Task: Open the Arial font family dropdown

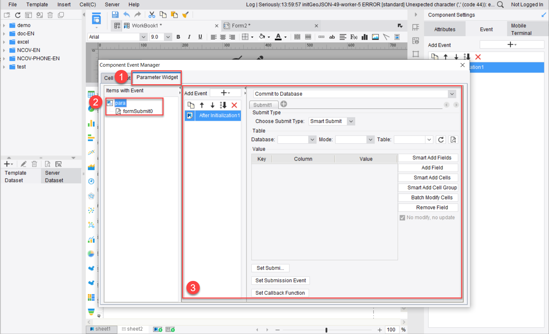Action: tap(143, 37)
